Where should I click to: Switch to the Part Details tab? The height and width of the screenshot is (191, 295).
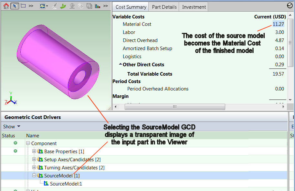(x=164, y=7)
